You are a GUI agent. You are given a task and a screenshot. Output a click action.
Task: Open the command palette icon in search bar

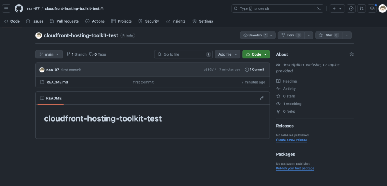pos(319,8)
